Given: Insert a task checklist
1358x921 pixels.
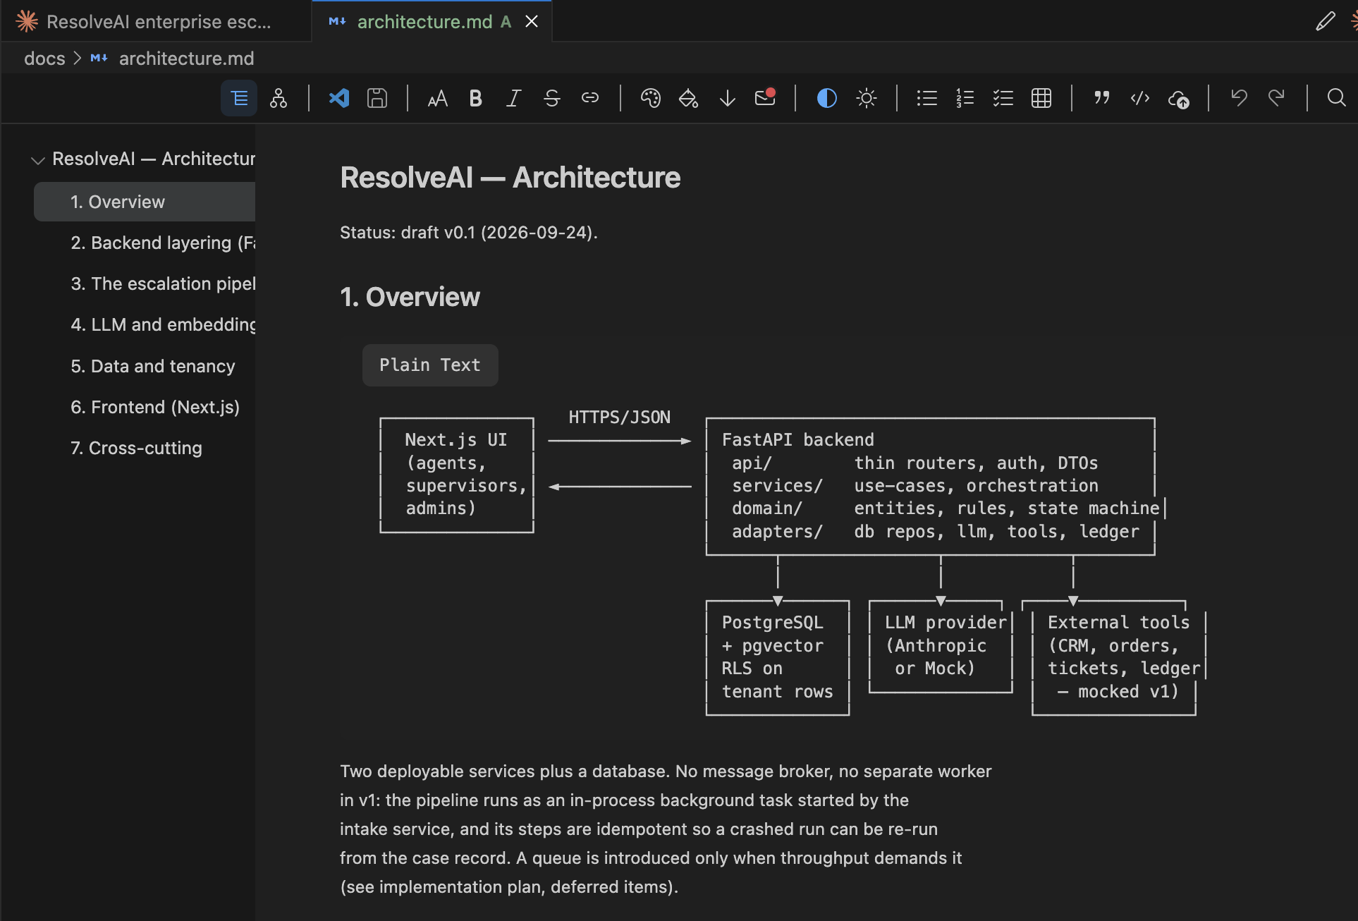Looking at the screenshot, I should pyautogui.click(x=1003, y=98).
